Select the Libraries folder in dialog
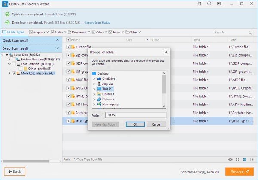Image resolution: width=258 pixels, height=180 pixels. [x=108, y=94]
